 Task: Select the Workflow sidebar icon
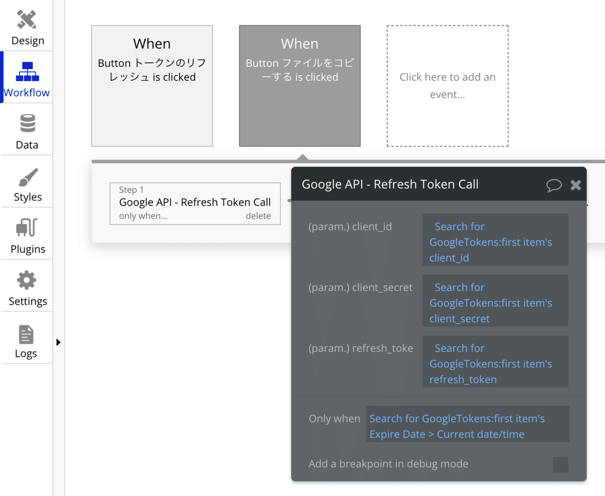coord(27,72)
